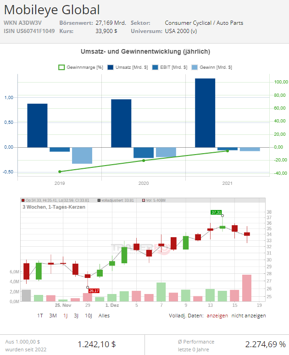Click the 25. Nov date axis label
The width and height of the screenshot is (289, 355).
pos(63,305)
